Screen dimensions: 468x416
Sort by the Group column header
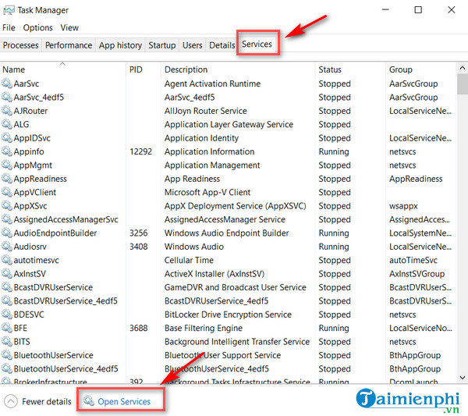click(x=421, y=69)
